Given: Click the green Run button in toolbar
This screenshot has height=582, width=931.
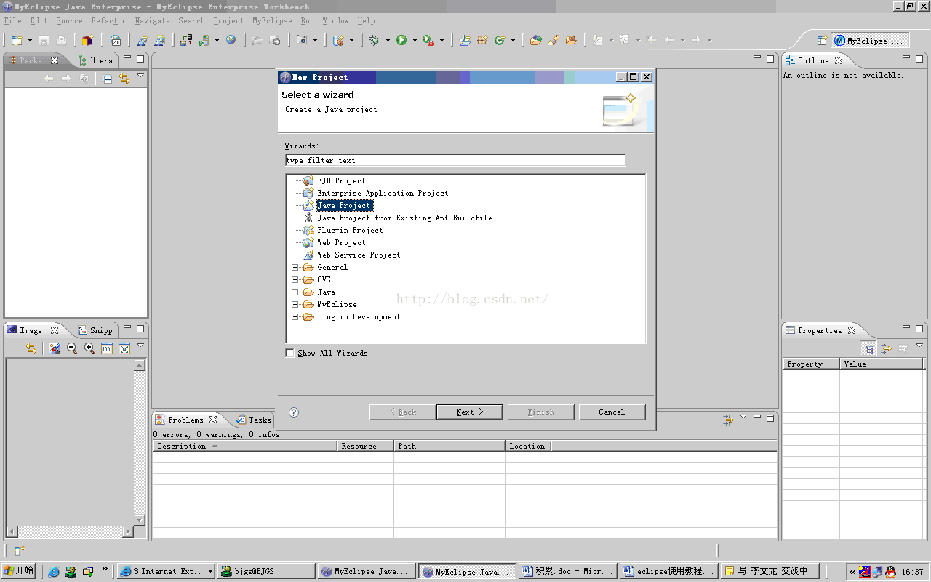Looking at the screenshot, I should pos(401,41).
